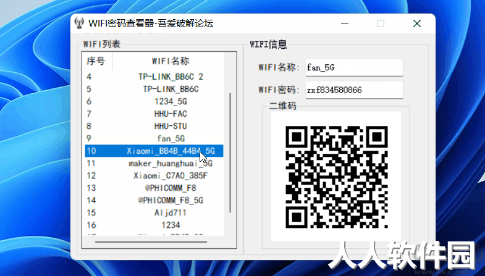
Task: Select the Aljd711 network row
Action: (x=154, y=212)
